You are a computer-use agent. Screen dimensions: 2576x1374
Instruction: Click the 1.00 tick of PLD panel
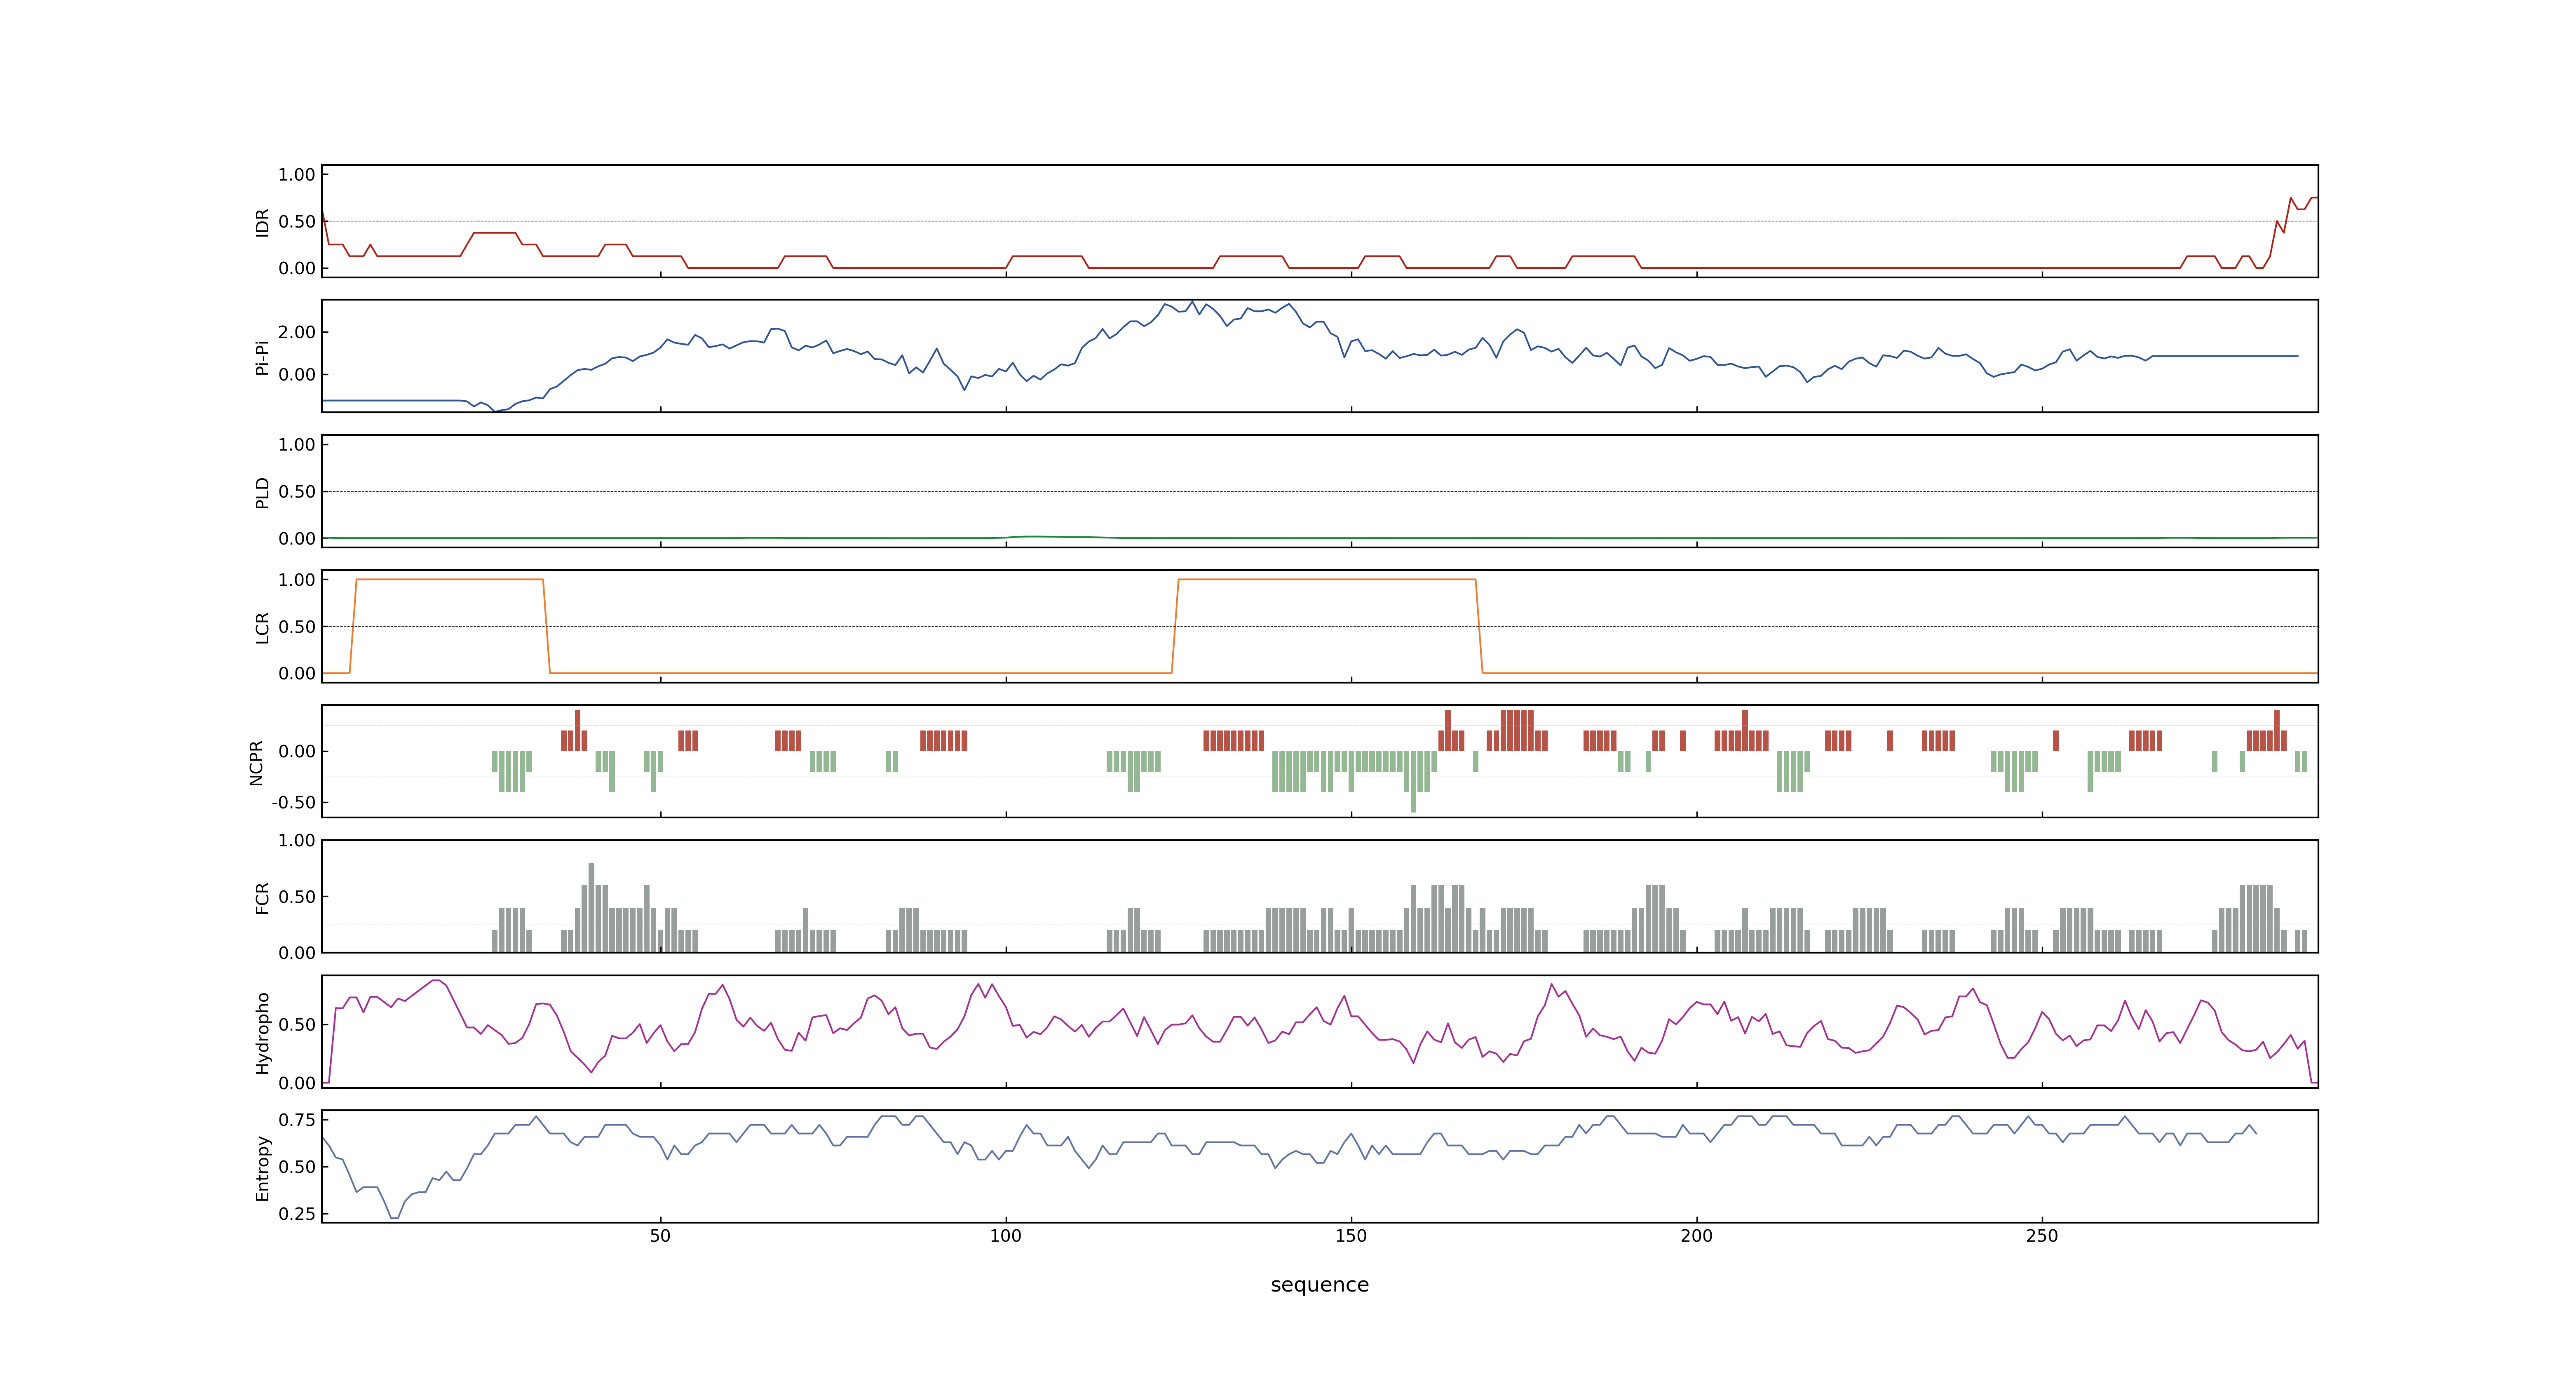point(297,445)
